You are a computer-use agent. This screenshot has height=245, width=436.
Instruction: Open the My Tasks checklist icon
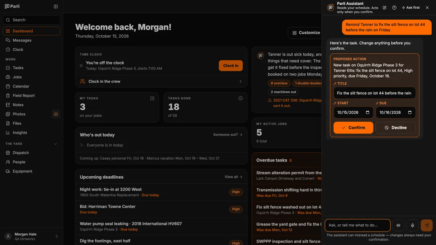point(152,98)
